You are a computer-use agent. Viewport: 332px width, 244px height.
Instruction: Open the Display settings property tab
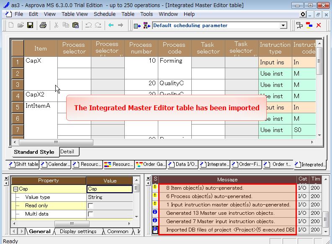pos(78,231)
